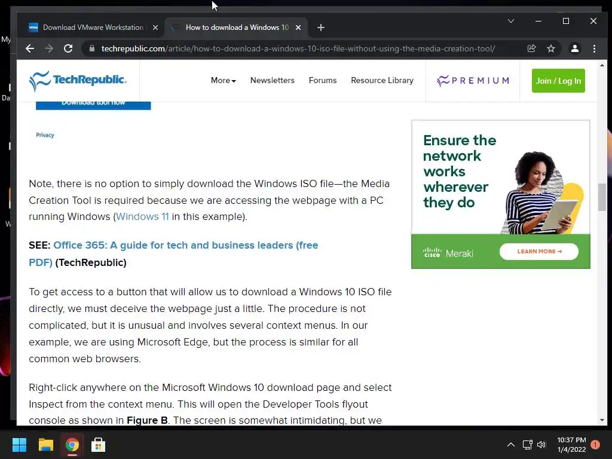Screen dimensions: 612x459
Task: Open a new browser tab
Action: click(x=321, y=27)
